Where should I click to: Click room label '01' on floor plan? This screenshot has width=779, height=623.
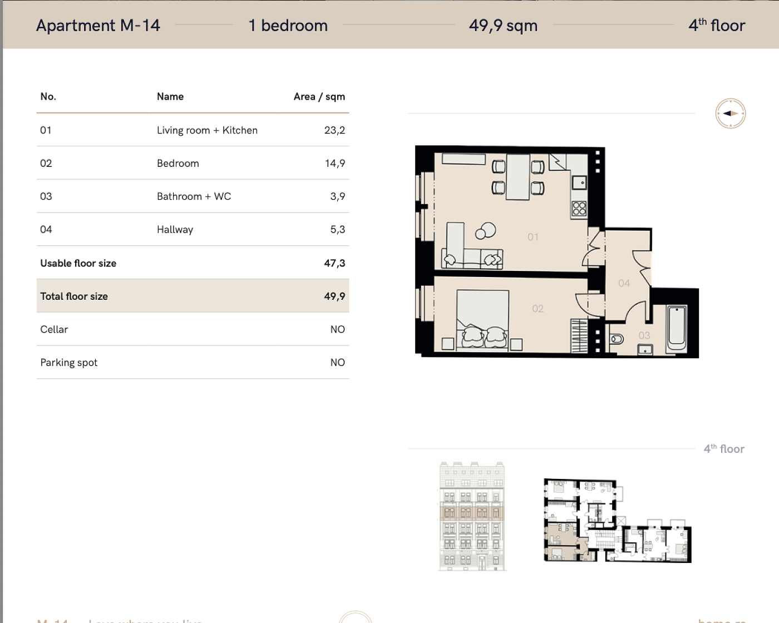[533, 237]
